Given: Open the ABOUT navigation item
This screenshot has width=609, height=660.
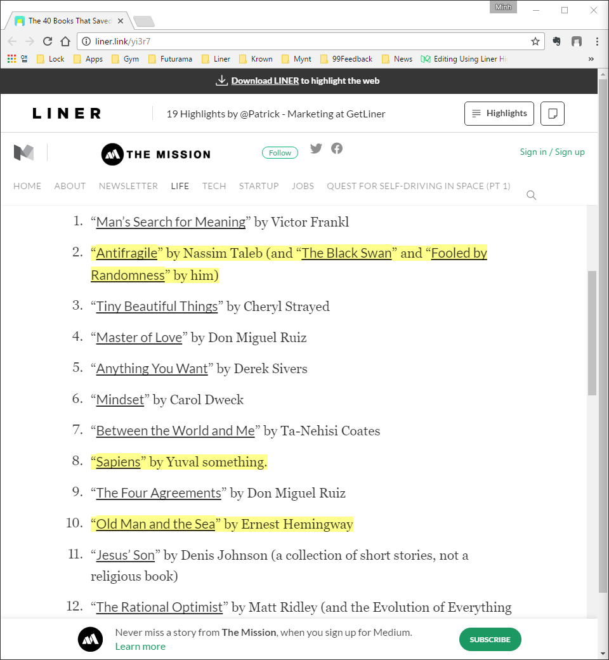Looking at the screenshot, I should point(70,186).
